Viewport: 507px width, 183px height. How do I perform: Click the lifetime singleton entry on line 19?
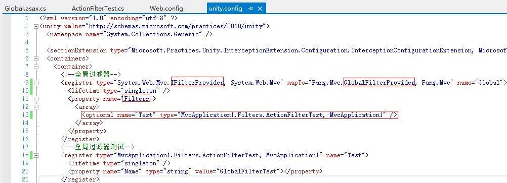click(119, 163)
